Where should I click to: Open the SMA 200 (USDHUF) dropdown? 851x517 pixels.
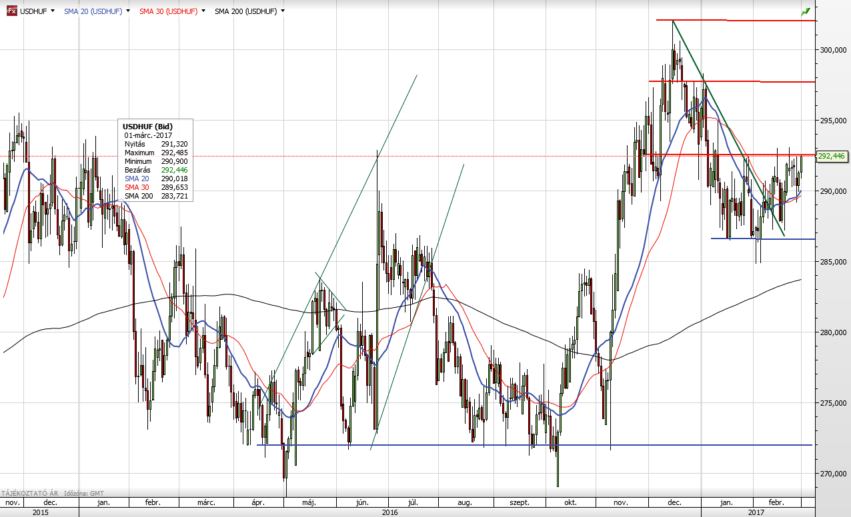[x=283, y=11]
